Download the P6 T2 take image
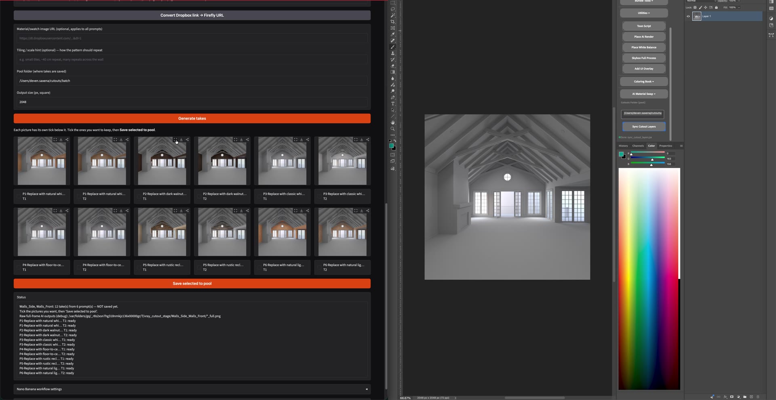This screenshot has width=776, height=400. (x=362, y=211)
